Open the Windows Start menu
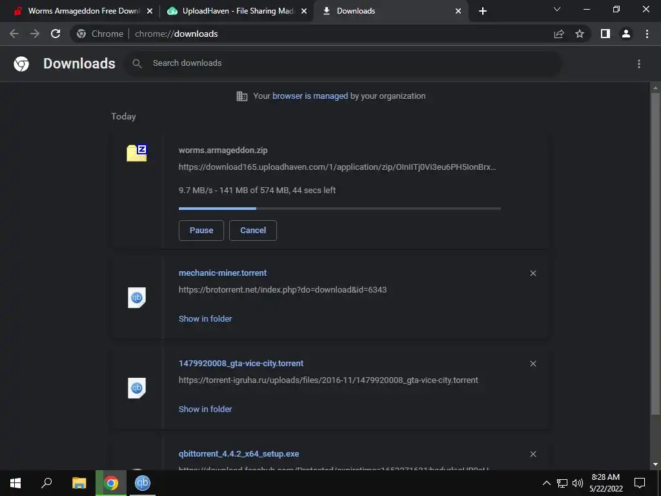The height and width of the screenshot is (496, 661). [x=15, y=483]
